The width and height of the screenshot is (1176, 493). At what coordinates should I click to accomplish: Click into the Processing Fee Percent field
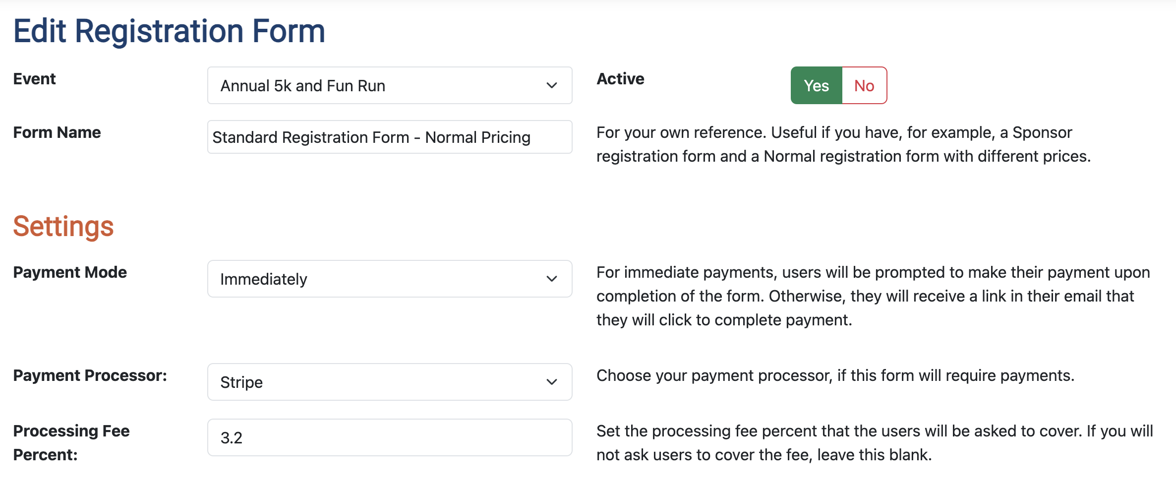[389, 437]
